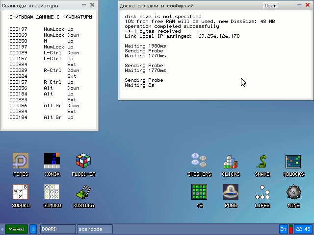Activate the scancode taskbar button

pos(95,229)
